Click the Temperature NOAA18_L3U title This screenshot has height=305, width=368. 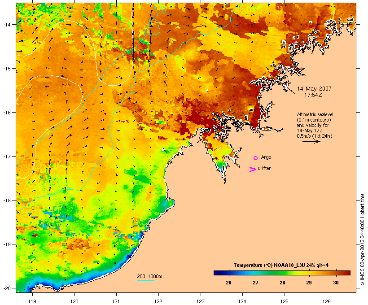click(x=281, y=265)
